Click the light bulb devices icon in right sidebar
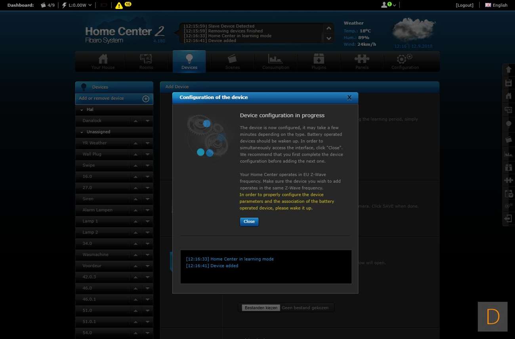This screenshot has height=339, width=515. tap(509, 124)
